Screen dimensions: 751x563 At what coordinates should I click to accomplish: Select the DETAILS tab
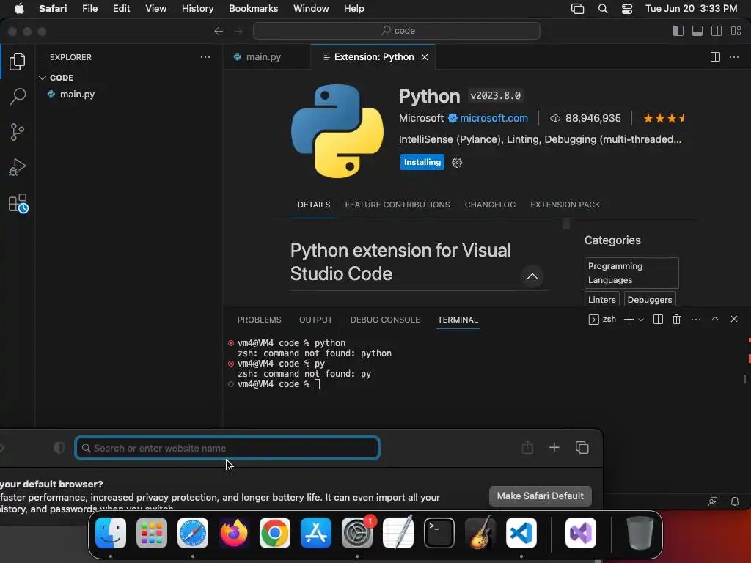tap(314, 205)
